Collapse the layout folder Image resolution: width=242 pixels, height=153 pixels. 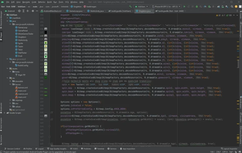pos(10,85)
